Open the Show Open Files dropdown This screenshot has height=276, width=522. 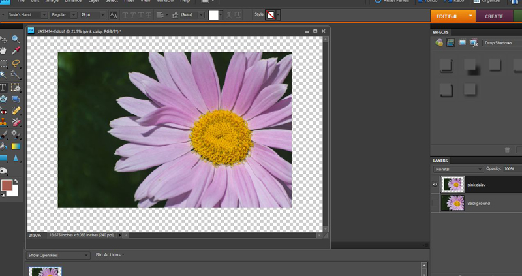(57, 255)
